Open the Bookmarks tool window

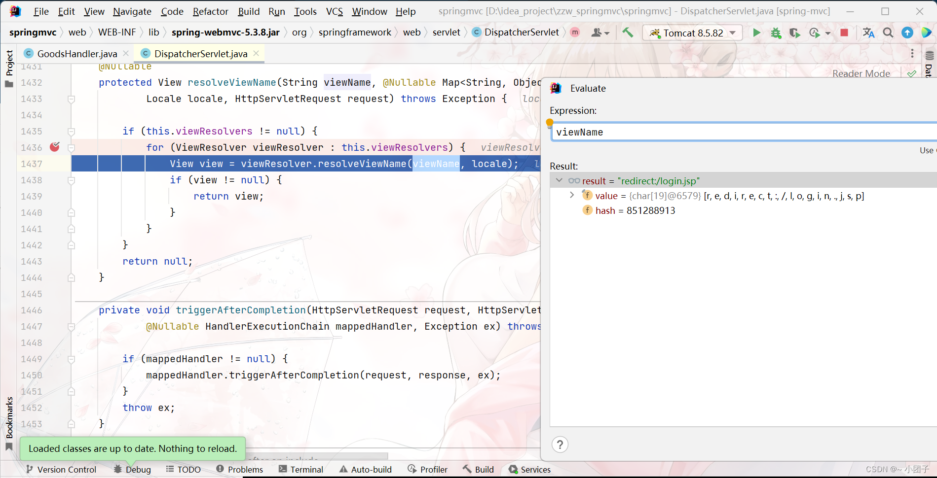[9, 423]
